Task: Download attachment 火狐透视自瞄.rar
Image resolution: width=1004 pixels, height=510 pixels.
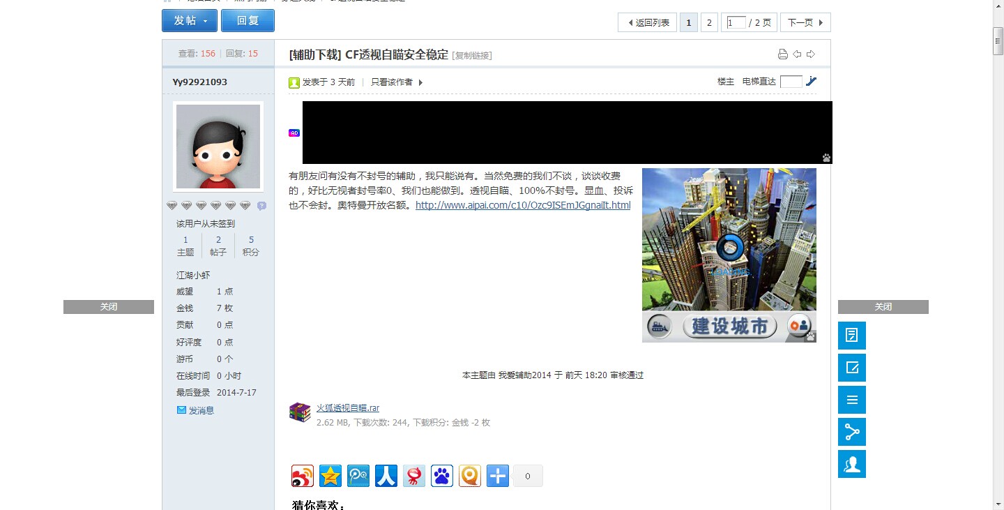Action: click(x=348, y=408)
